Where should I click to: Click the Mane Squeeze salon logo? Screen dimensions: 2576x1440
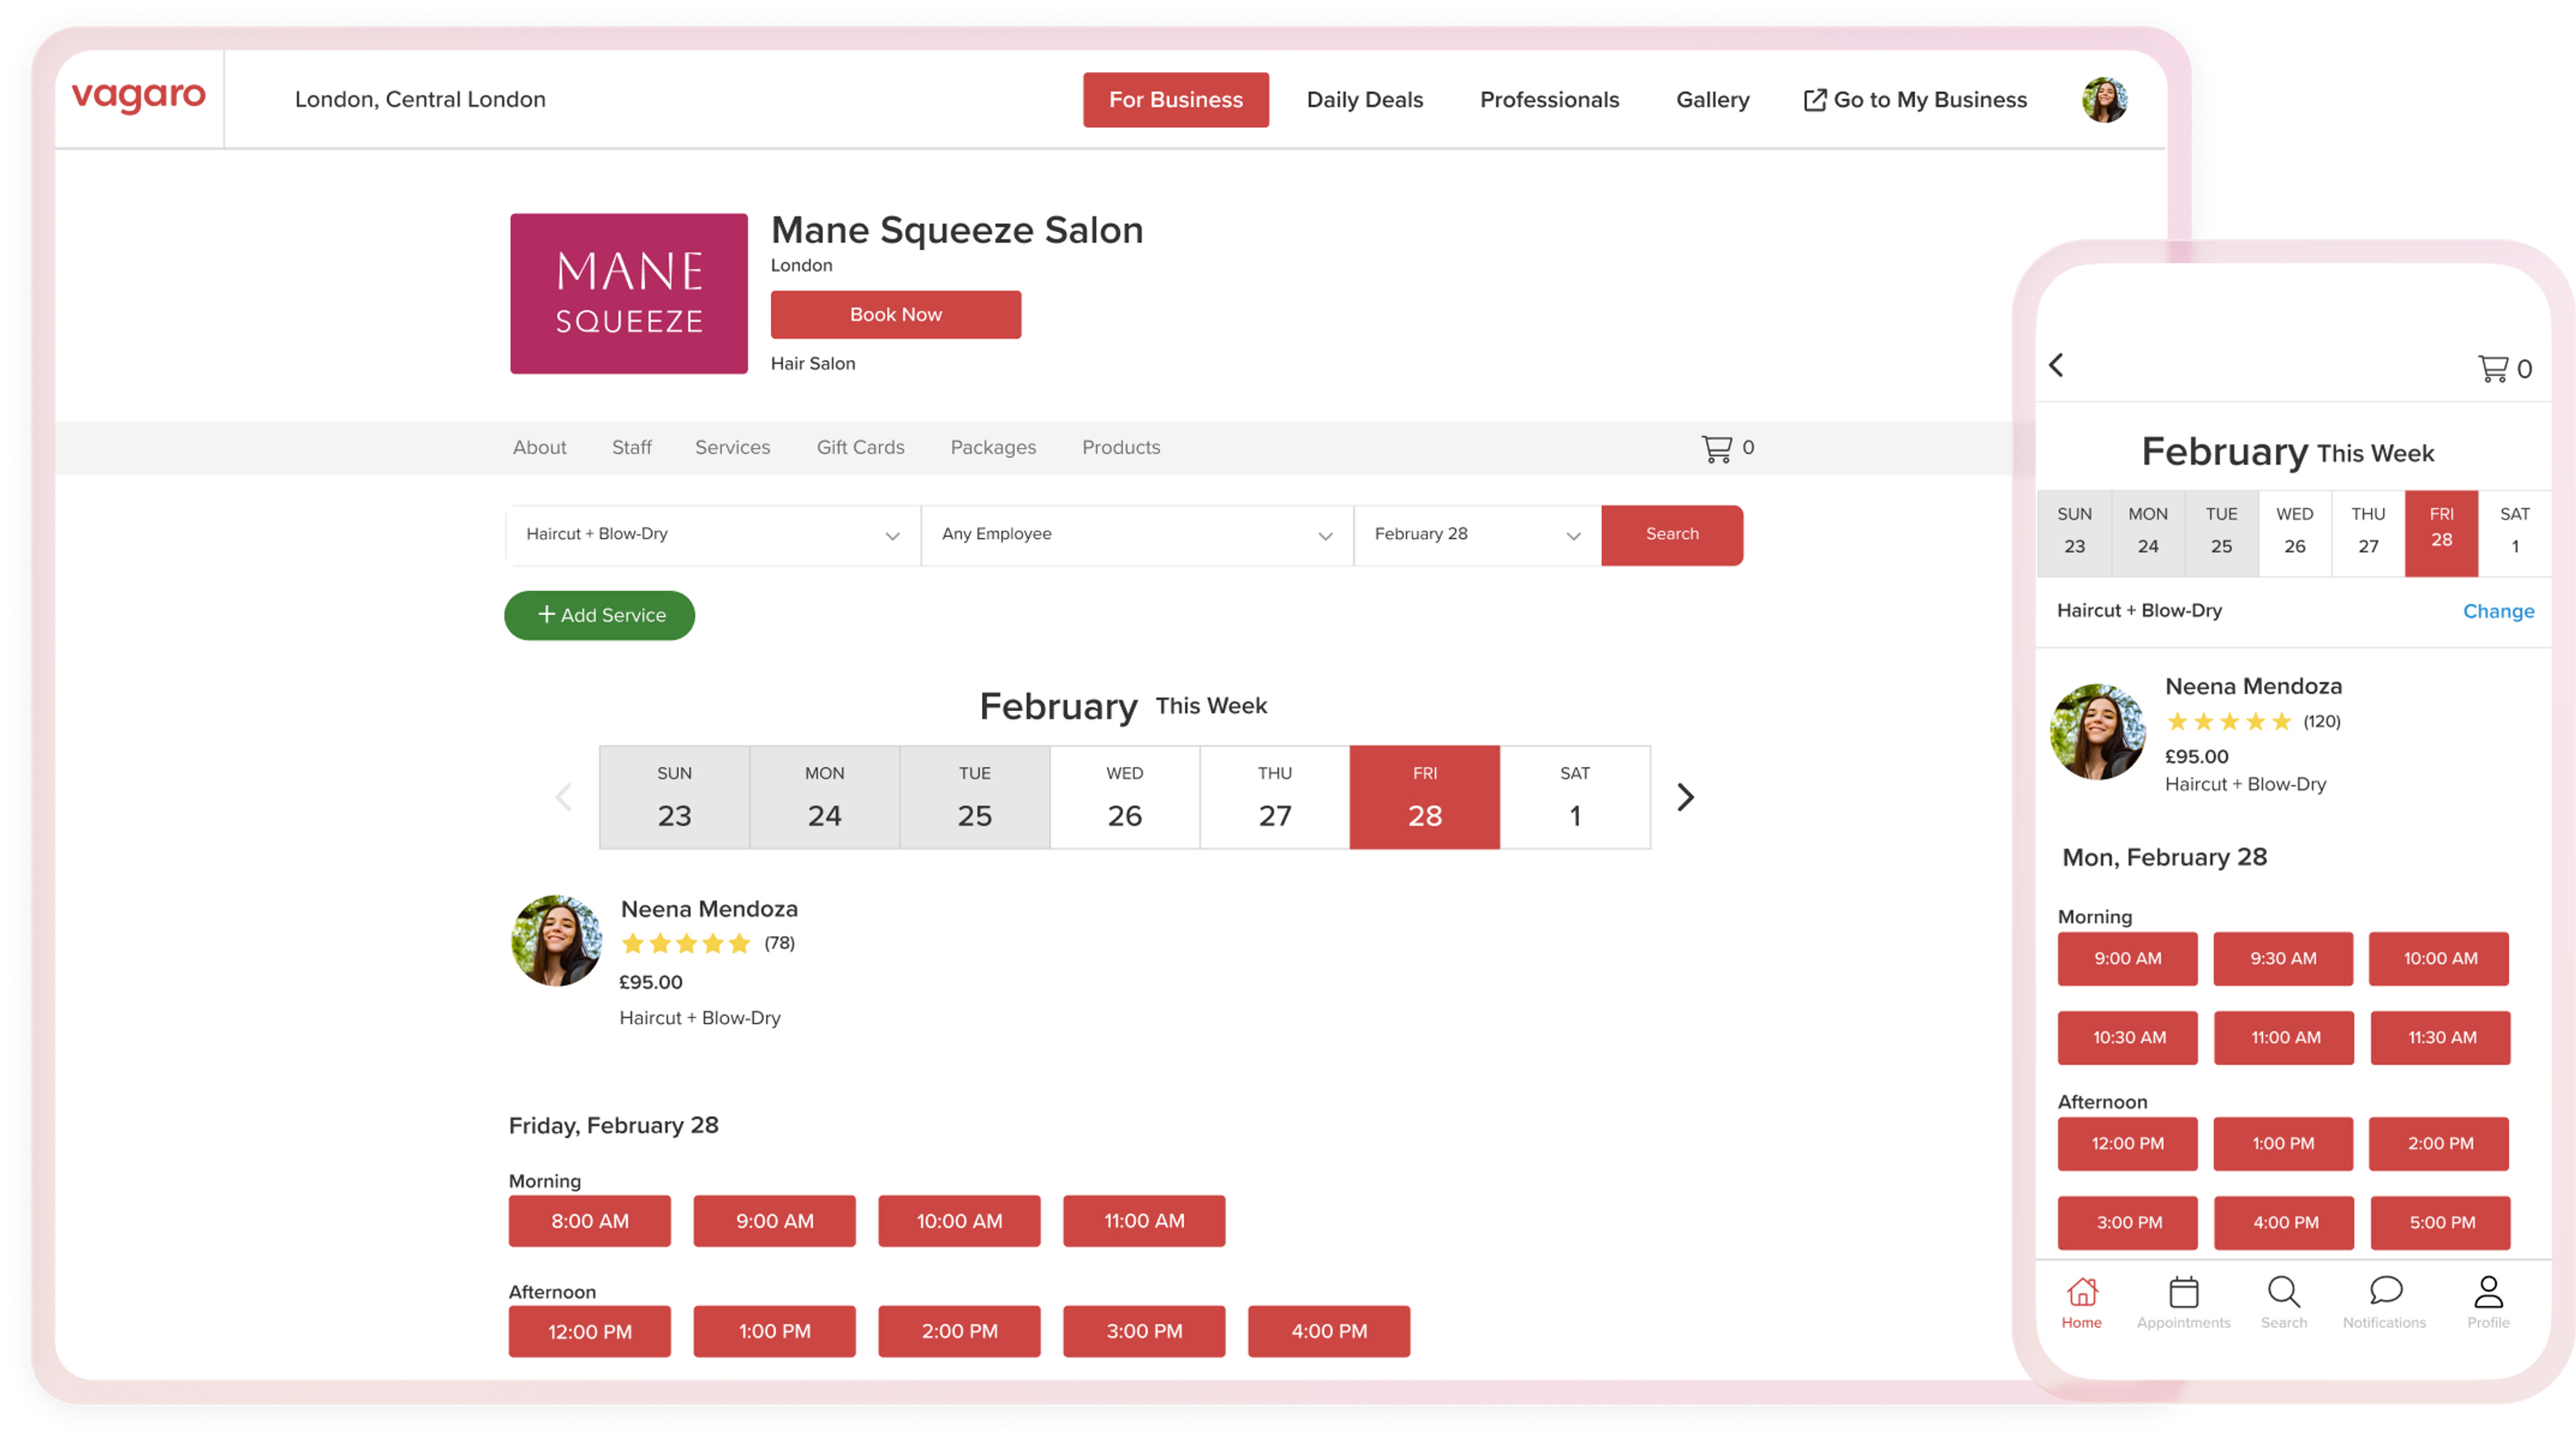click(629, 293)
